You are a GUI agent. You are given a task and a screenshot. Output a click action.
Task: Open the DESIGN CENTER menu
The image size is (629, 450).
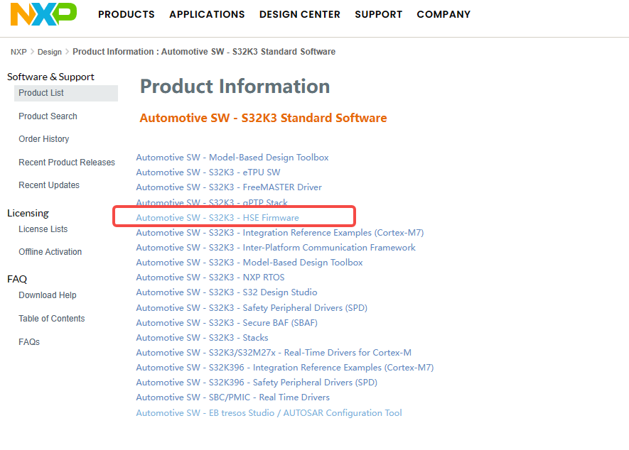pyautogui.click(x=300, y=14)
